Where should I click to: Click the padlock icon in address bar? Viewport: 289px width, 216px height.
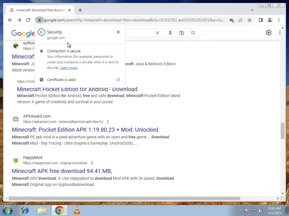[39, 20]
